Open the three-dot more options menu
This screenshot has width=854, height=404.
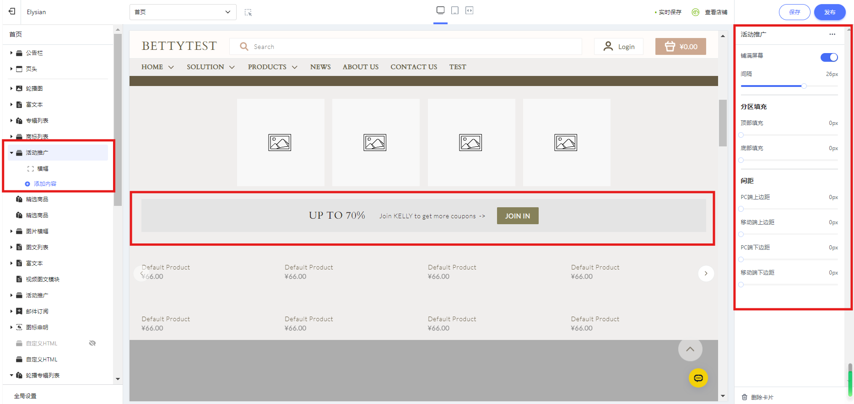pos(832,34)
